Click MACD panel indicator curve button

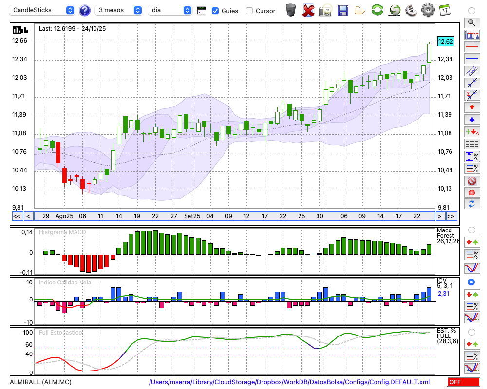(x=472, y=268)
